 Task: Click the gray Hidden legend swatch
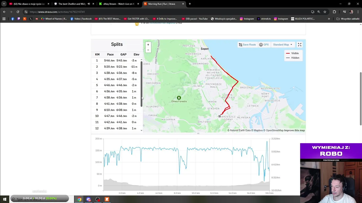tap(288, 58)
